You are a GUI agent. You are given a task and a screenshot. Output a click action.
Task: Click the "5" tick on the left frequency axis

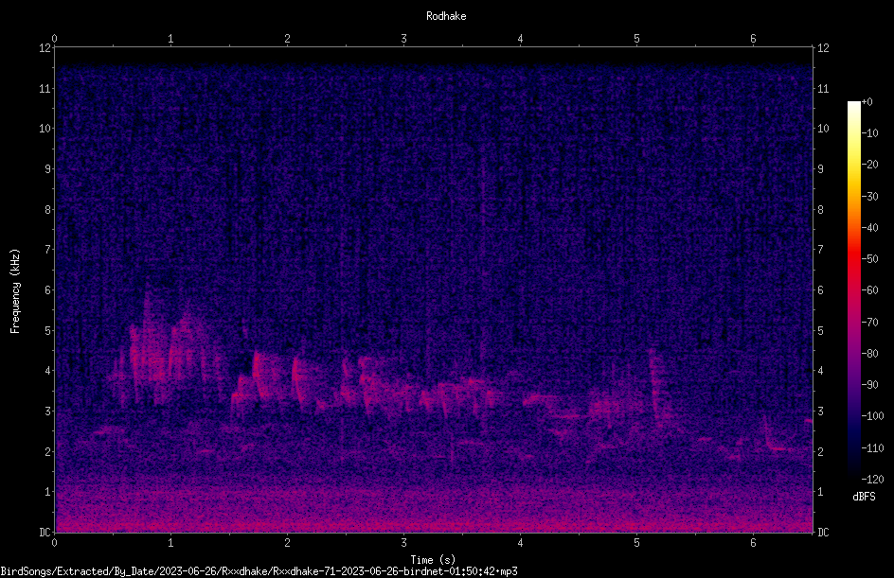[x=47, y=330]
